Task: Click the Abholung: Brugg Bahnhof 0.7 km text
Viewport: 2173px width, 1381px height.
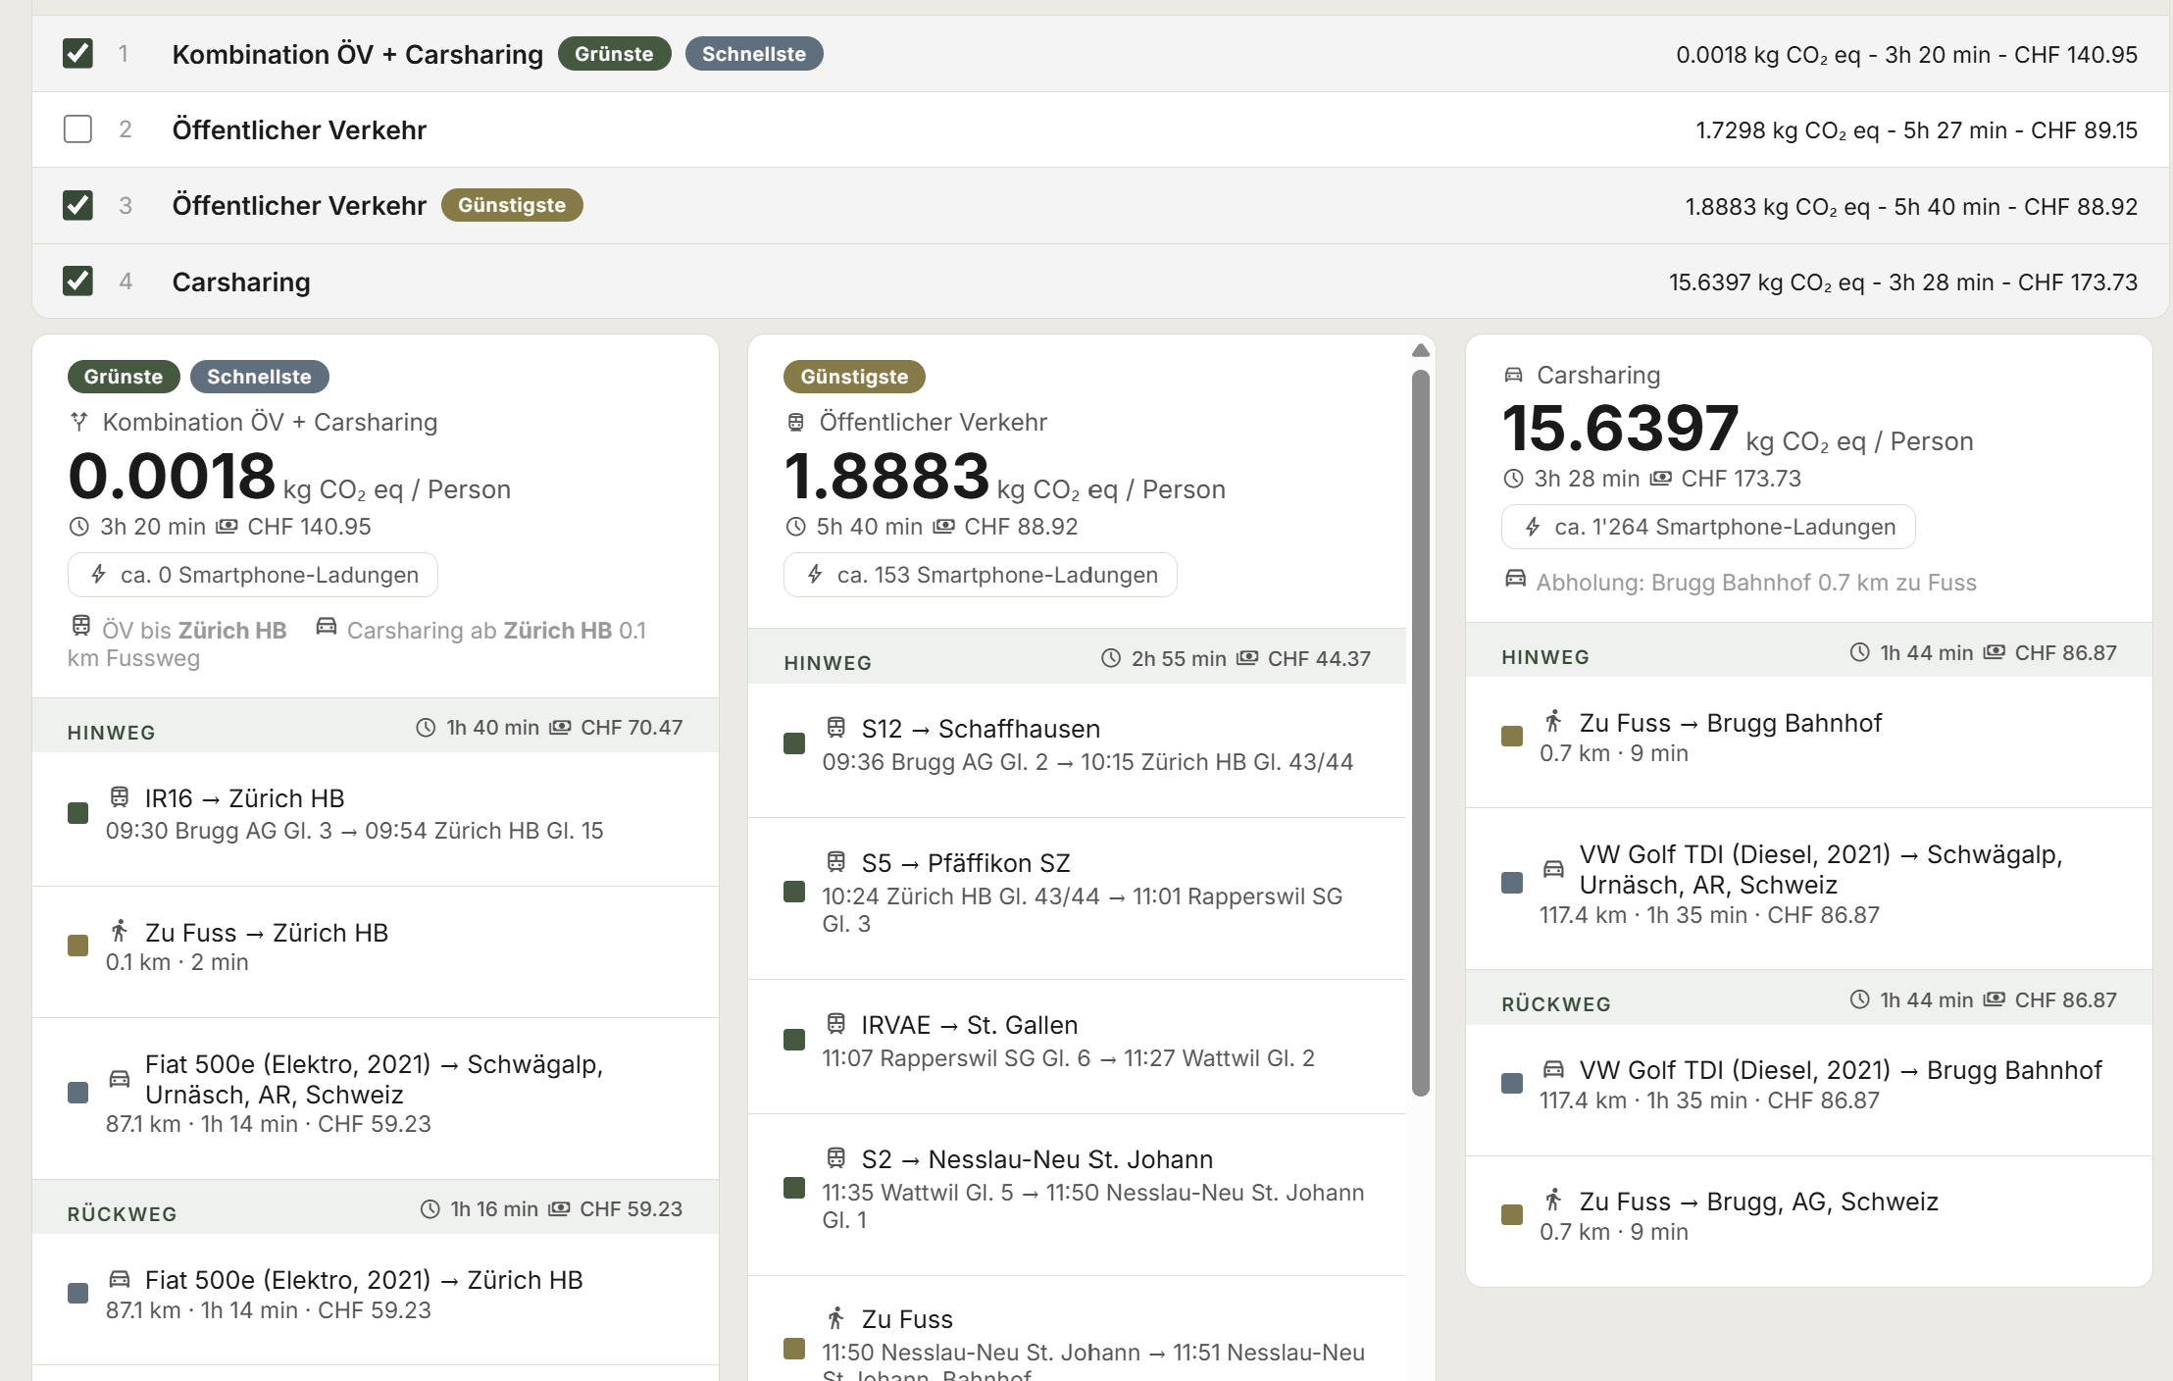Action: [x=1755, y=582]
